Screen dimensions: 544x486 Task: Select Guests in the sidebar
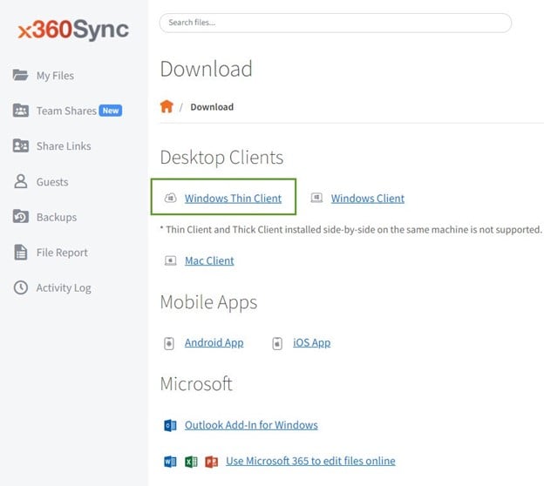51,182
